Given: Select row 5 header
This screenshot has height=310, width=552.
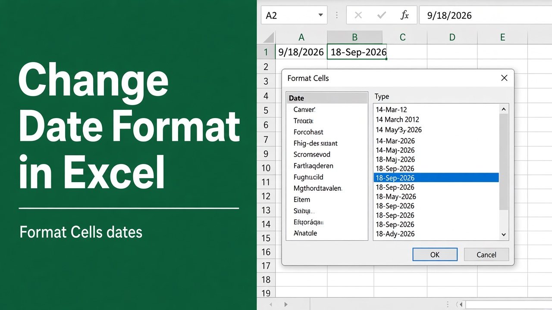Looking at the screenshot, I should pyautogui.click(x=266, y=110).
